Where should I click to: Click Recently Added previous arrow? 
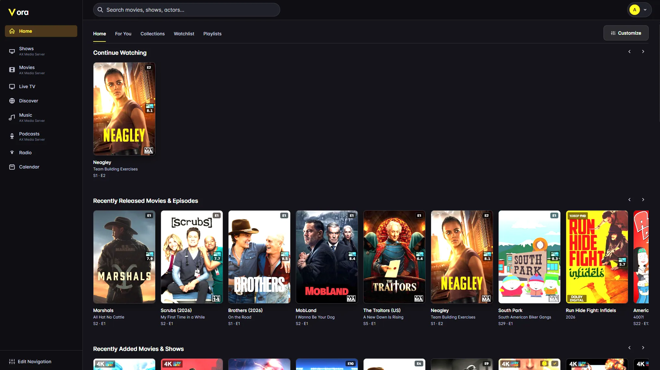[x=629, y=348]
